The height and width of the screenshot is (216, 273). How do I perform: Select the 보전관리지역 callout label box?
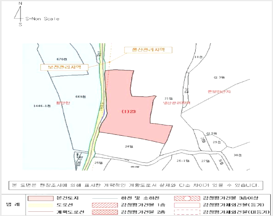64,67
